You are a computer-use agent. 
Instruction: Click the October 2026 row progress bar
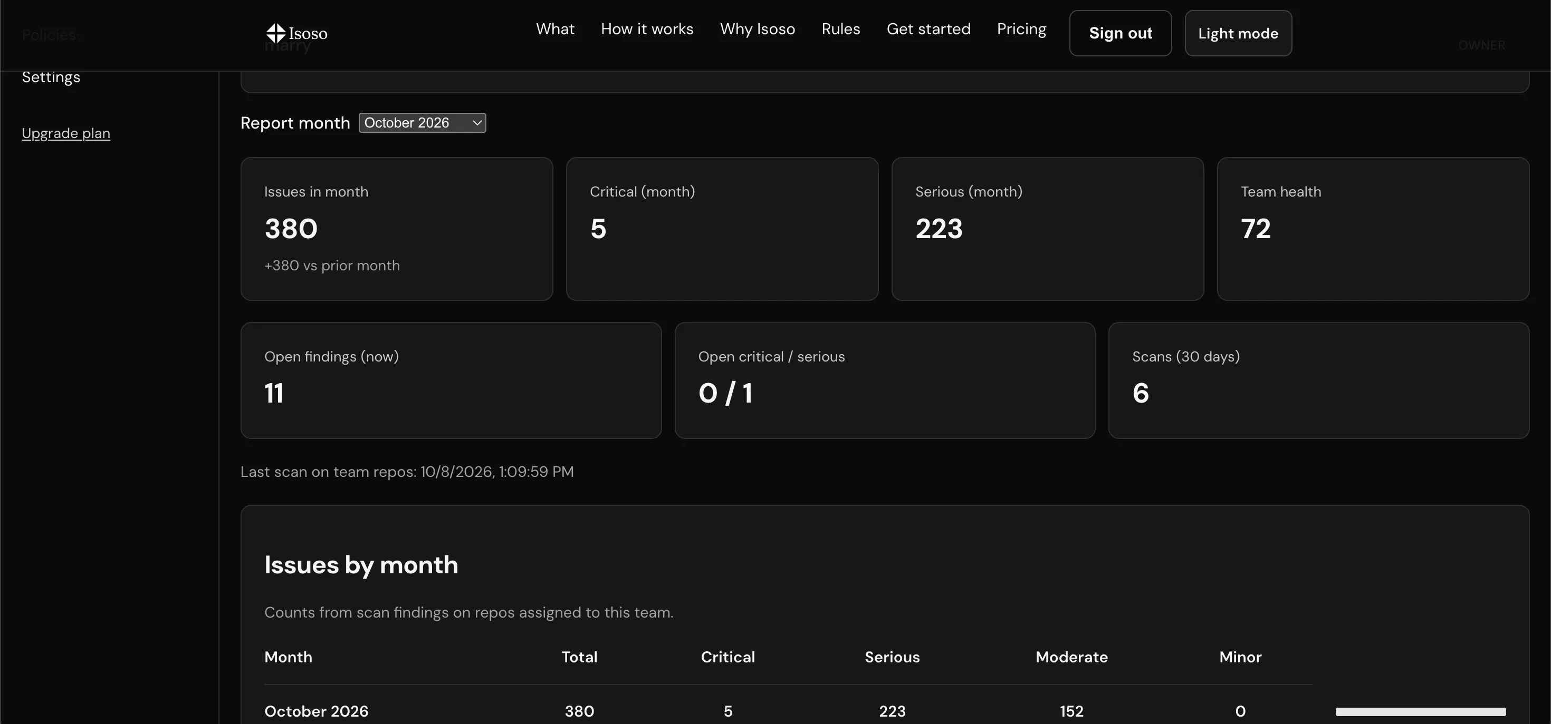click(1420, 711)
